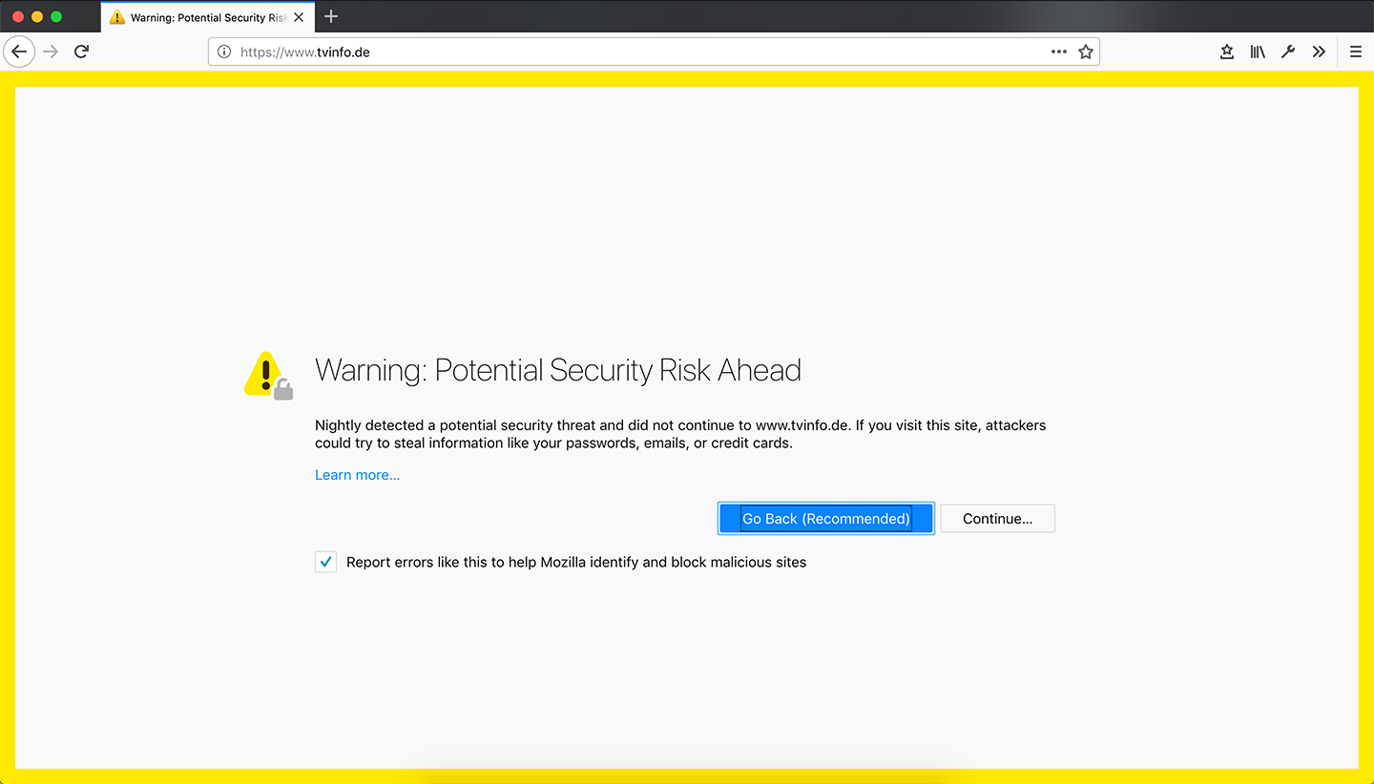Bookmark this page with the star icon
Image resolution: width=1374 pixels, height=784 pixels.
coord(1086,52)
